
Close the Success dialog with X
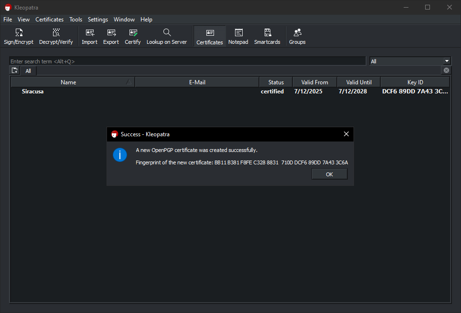click(x=346, y=134)
